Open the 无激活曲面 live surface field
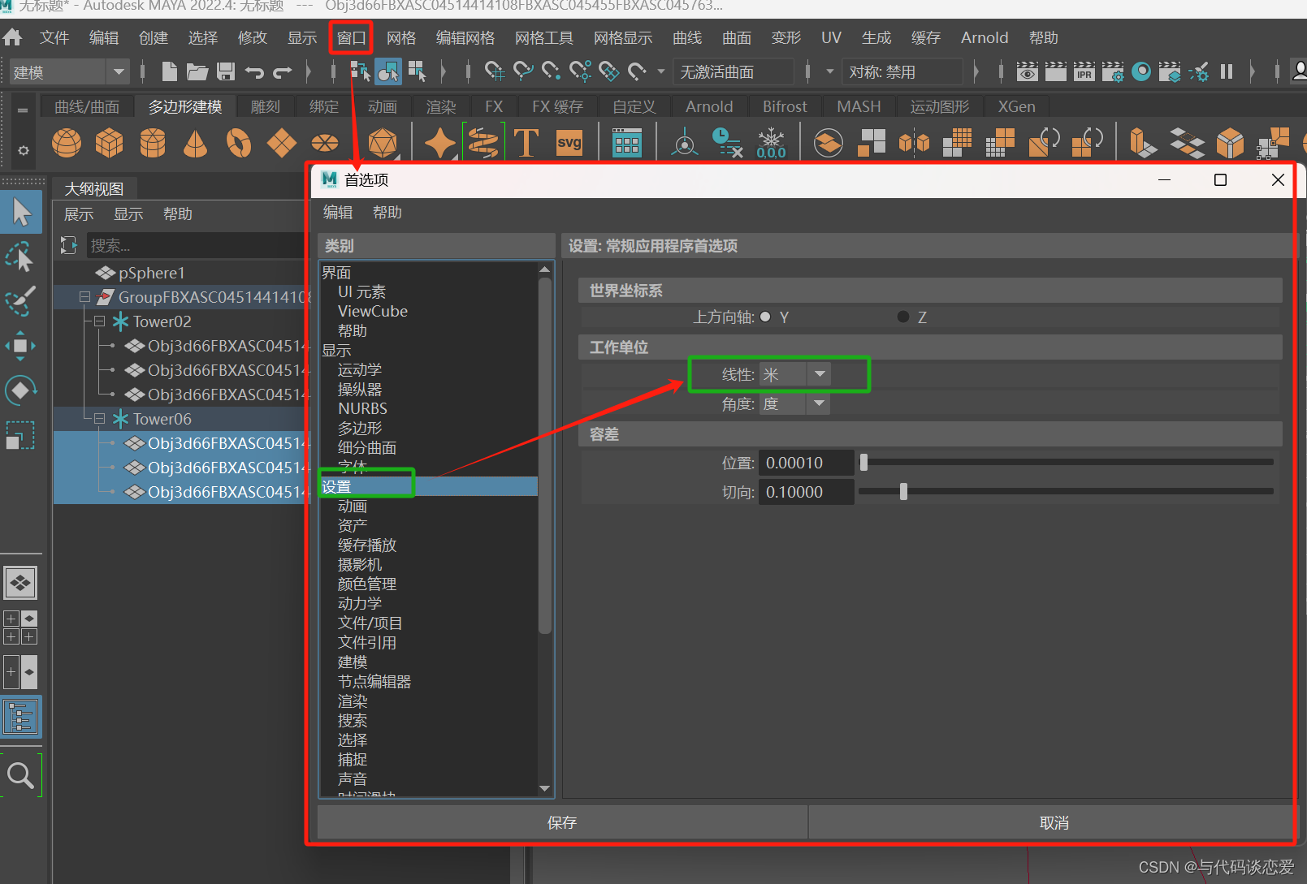The image size is (1307, 884). click(x=733, y=72)
